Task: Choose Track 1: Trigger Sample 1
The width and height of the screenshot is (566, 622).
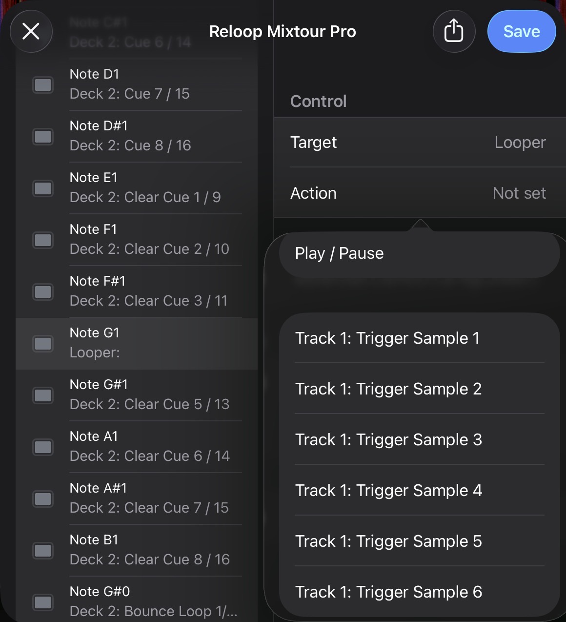Action: tap(419, 338)
